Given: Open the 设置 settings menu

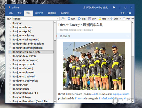Looking at the screenshot, I should [x=122, y=13].
